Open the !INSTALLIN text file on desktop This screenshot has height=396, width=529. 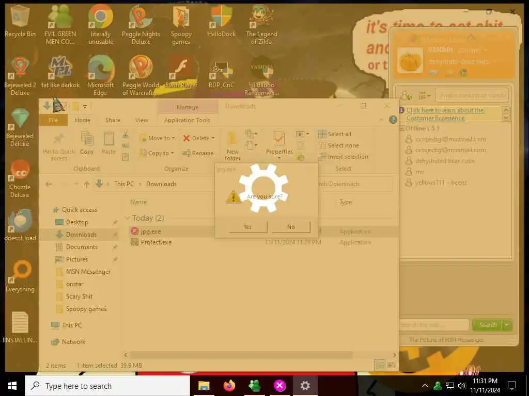20,327
